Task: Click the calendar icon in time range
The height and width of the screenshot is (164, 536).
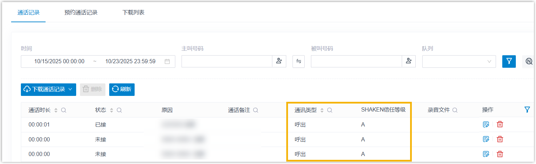Action: coord(167,61)
